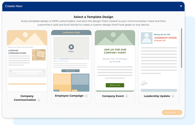
Task: Click the Select a Template Design heading
Action: pos(93,17)
